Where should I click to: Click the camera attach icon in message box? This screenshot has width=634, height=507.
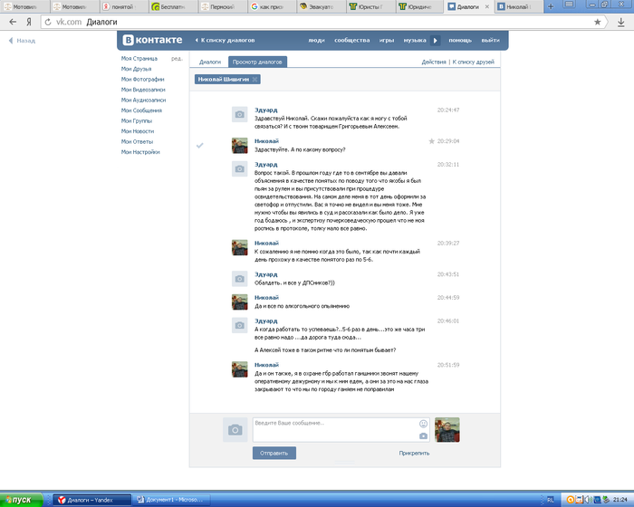(423, 435)
